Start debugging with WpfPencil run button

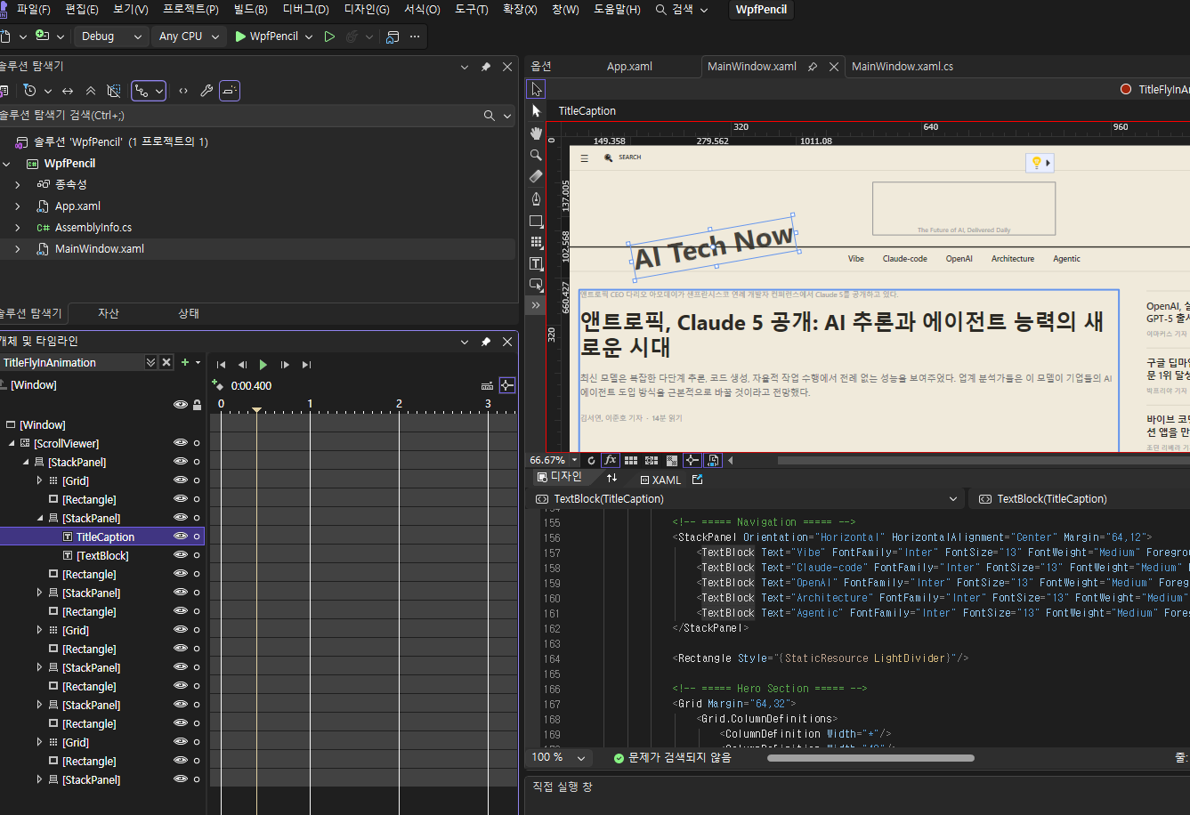click(x=266, y=36)
